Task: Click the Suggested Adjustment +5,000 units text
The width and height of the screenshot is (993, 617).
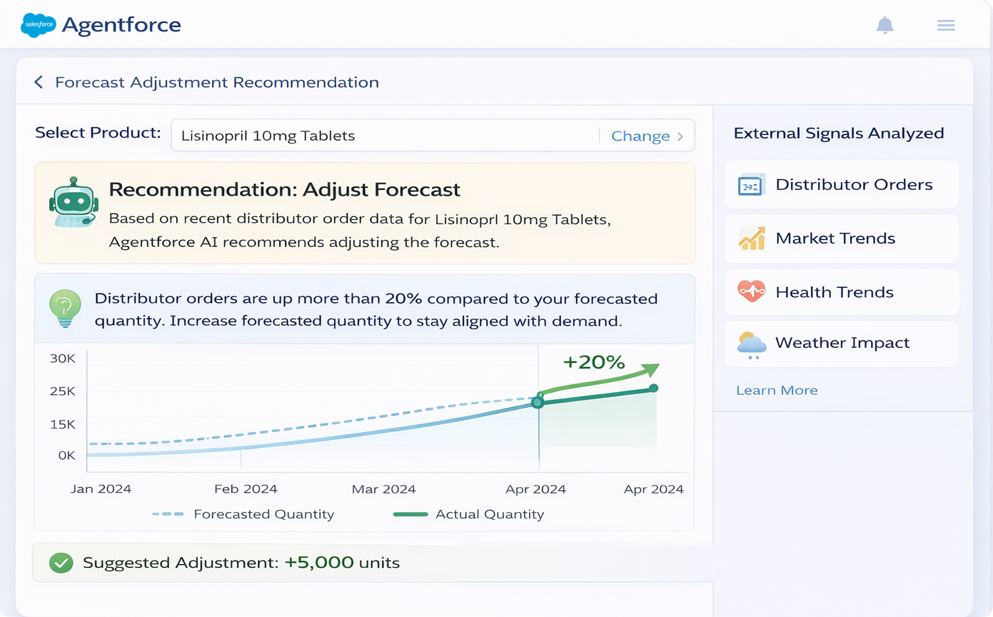Action: [x=241, y=563]
